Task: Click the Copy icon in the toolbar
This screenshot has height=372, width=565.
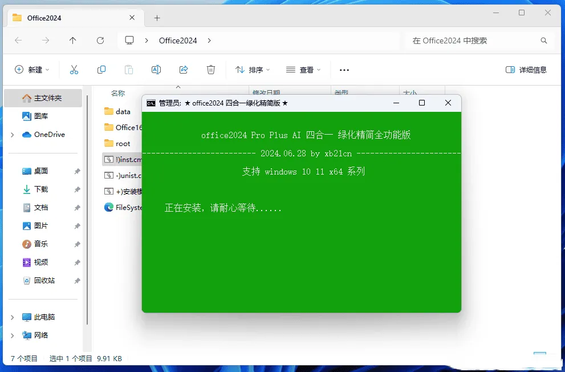Action: 101,69
